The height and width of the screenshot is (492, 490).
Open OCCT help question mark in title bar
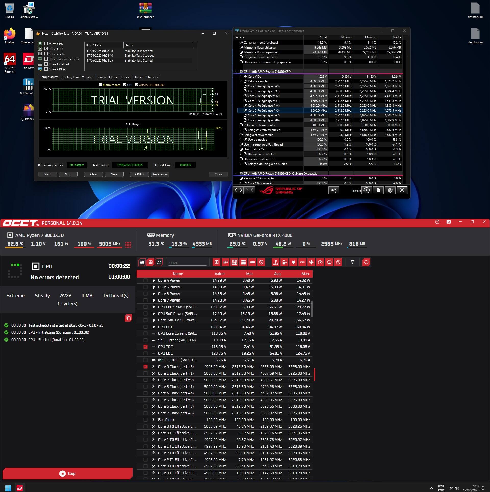pyautogui.click(x=437, y=222)
